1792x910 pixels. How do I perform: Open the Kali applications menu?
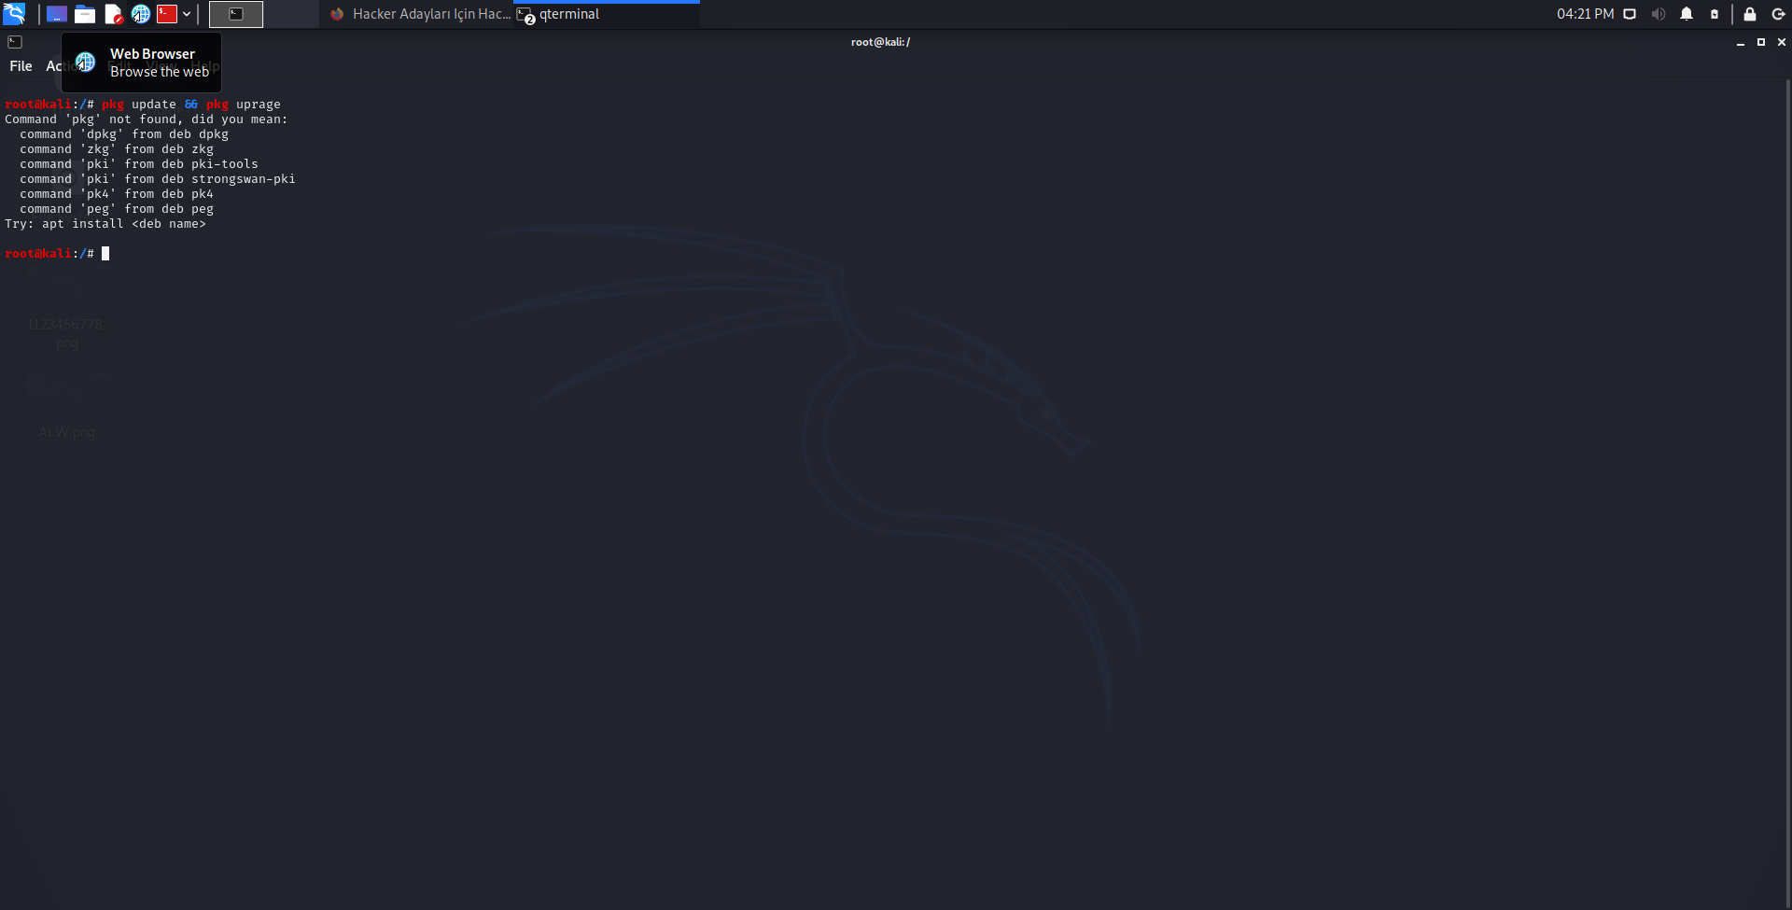coord(14,14)
